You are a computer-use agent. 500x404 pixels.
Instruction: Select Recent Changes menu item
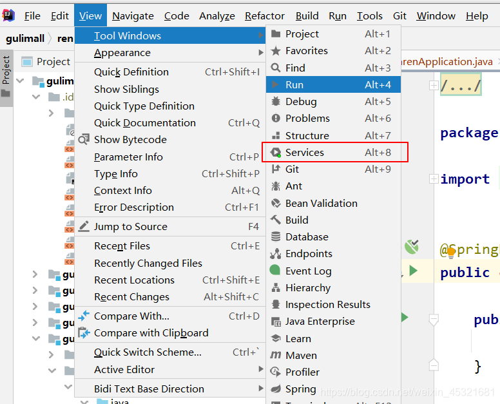170,297
